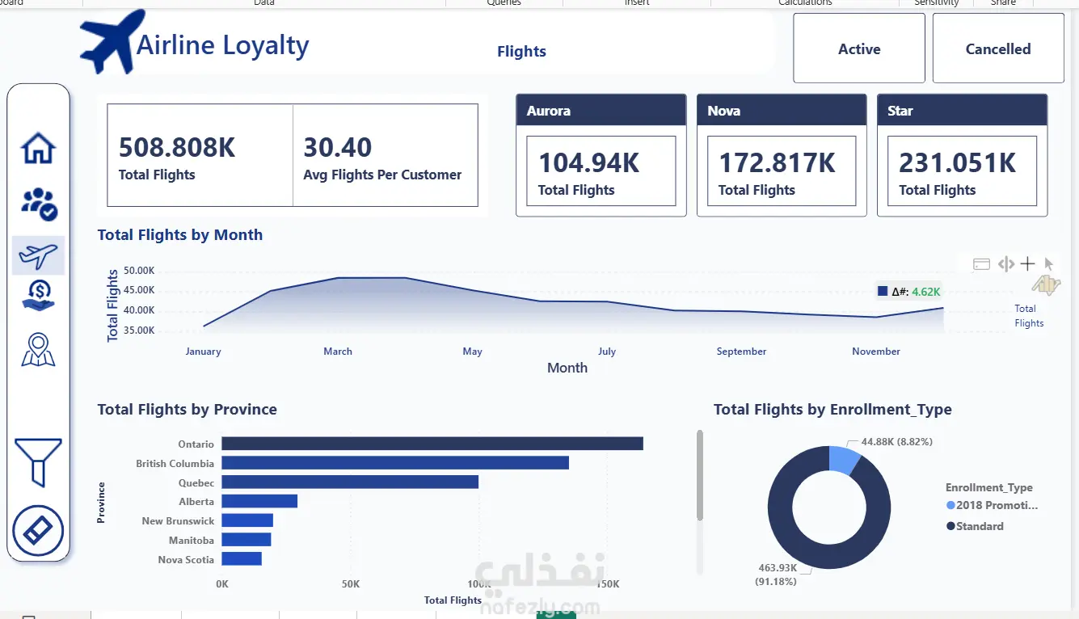Screen dimensions: 1079x619
Task: Click the January axis label
Action: coord(203,352)
